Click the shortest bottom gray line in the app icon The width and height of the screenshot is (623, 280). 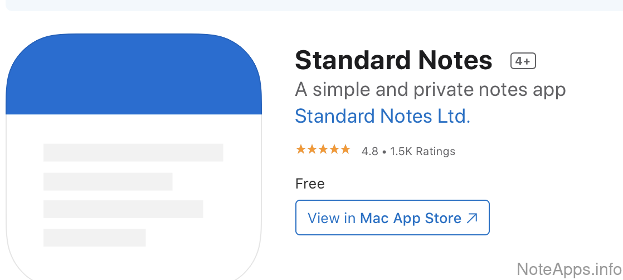click(x=94, y=237)
